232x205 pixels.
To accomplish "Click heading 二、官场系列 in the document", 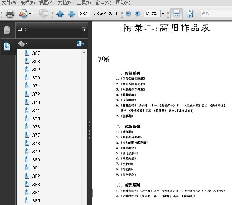I will pyautogui.click(x=128, y=126).
